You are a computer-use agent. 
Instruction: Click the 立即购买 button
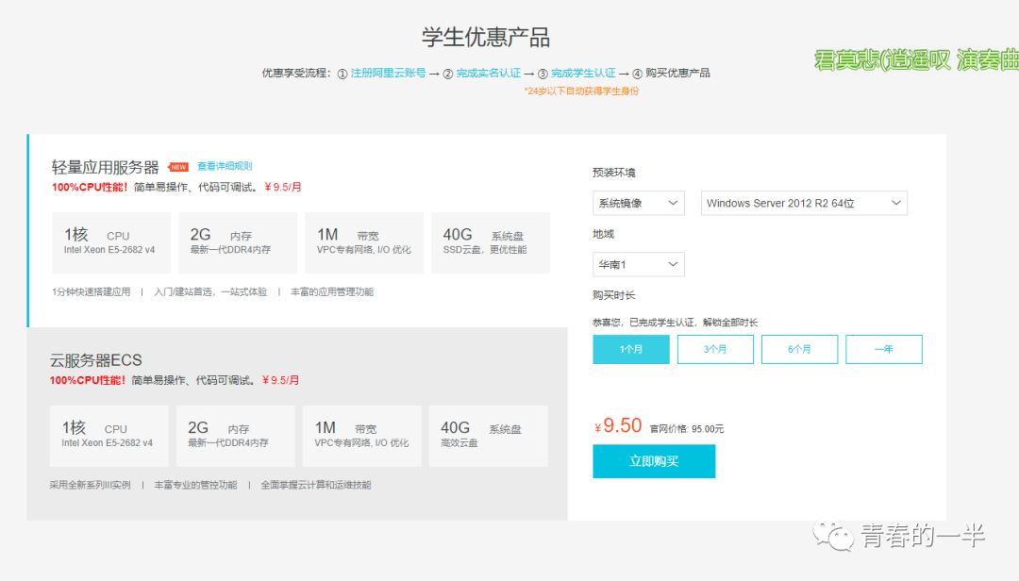[654, 461]
